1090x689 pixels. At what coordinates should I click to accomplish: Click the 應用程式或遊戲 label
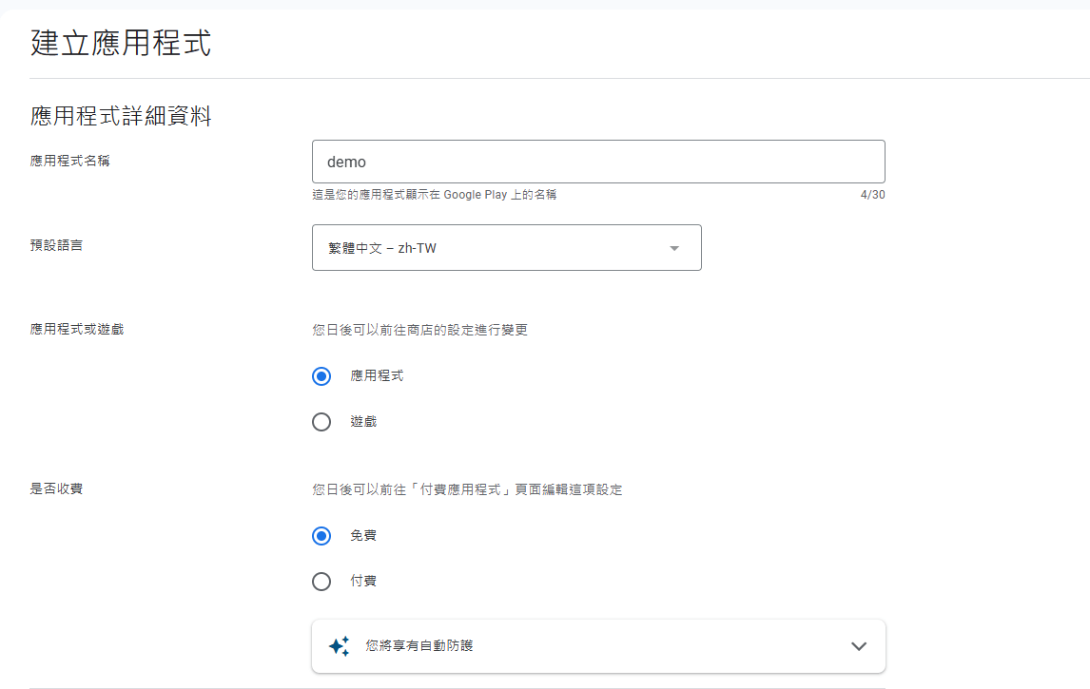[x=76, y=329]
